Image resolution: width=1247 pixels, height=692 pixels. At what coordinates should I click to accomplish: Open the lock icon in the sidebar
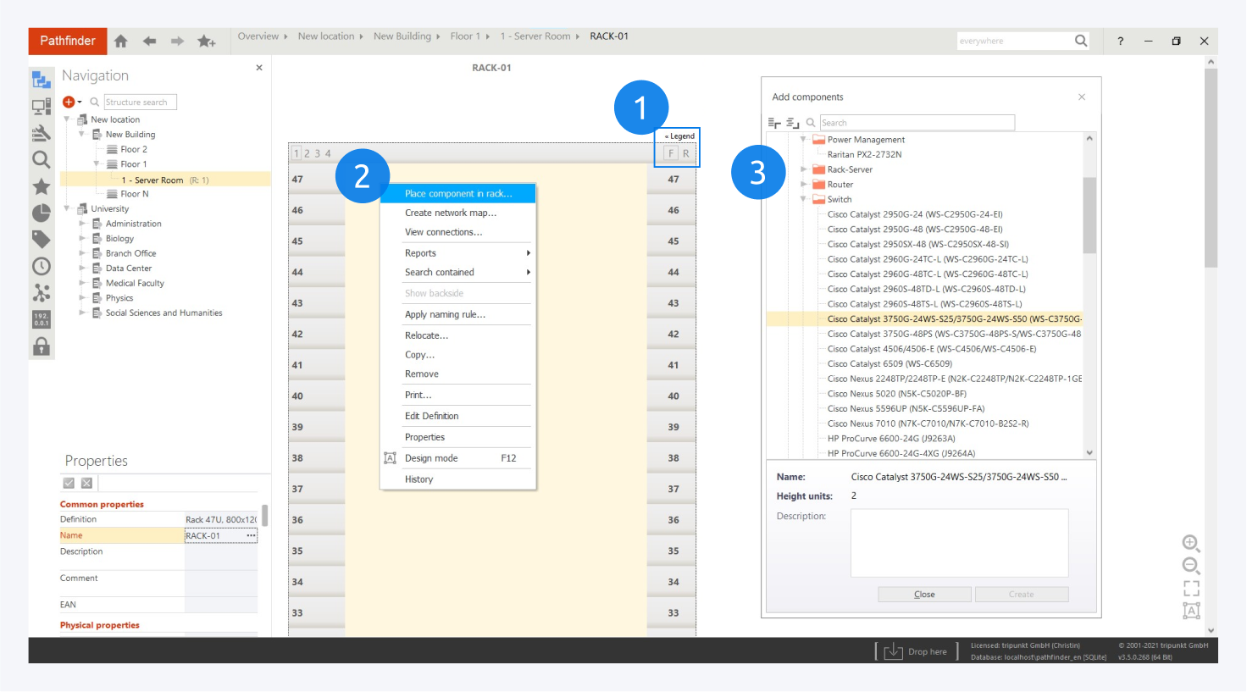pos(42,346)
